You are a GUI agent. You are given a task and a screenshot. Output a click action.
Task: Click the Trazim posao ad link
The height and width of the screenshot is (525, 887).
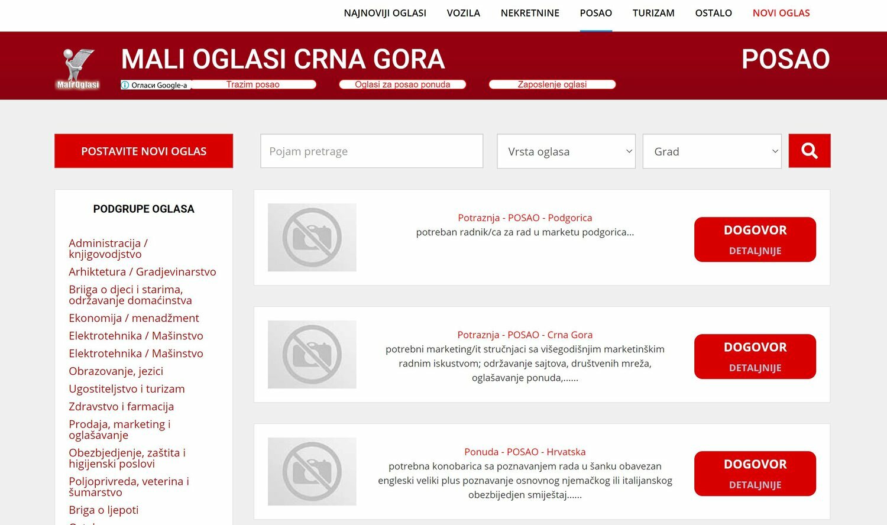pos(253,85)
